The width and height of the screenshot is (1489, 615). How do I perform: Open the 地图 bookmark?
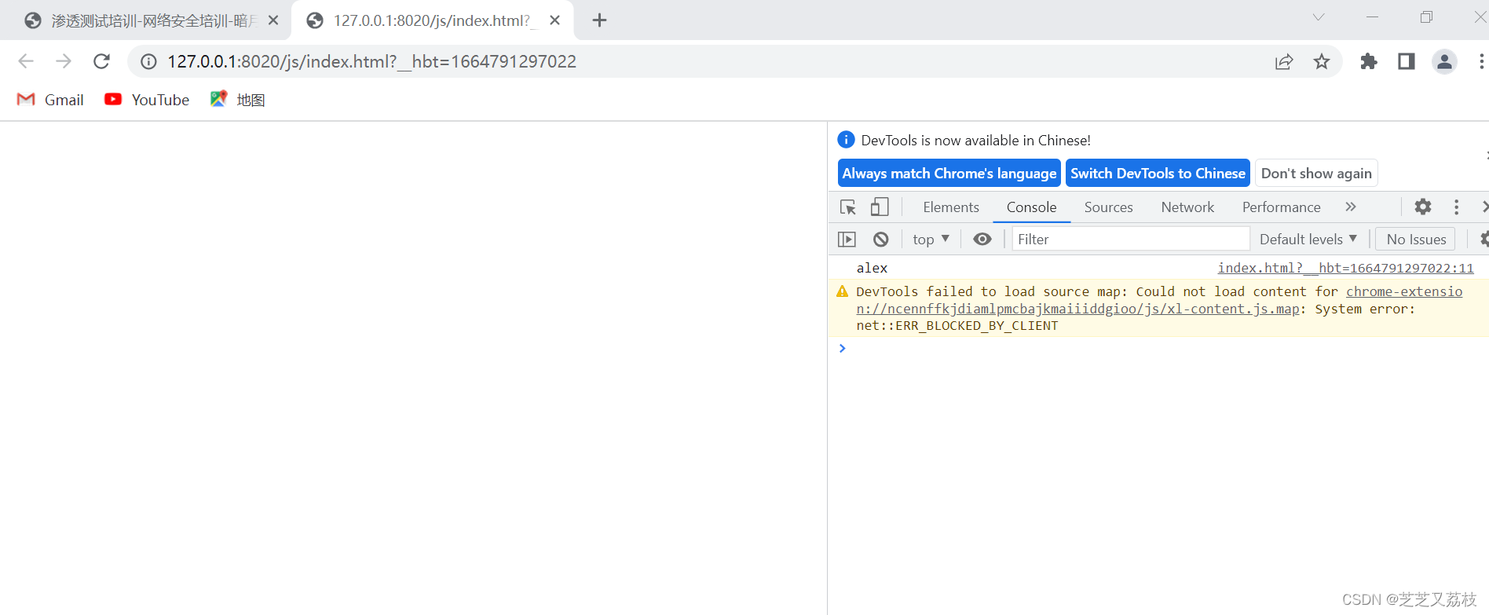coord(238,100)
